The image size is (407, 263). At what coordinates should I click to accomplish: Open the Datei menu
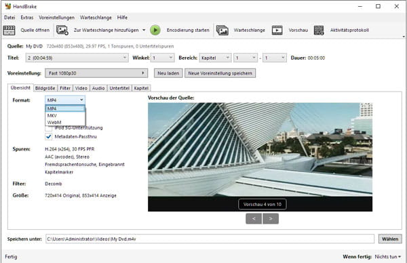coord(9,18)
